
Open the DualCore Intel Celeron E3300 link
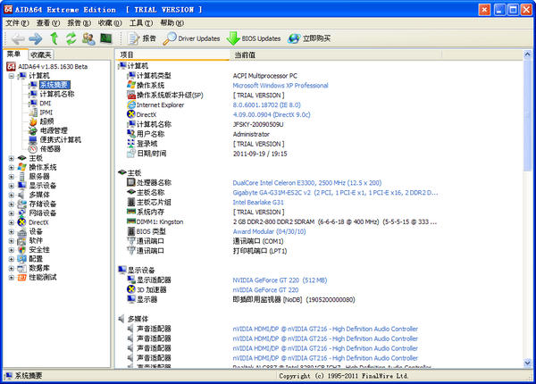(307, 183)
